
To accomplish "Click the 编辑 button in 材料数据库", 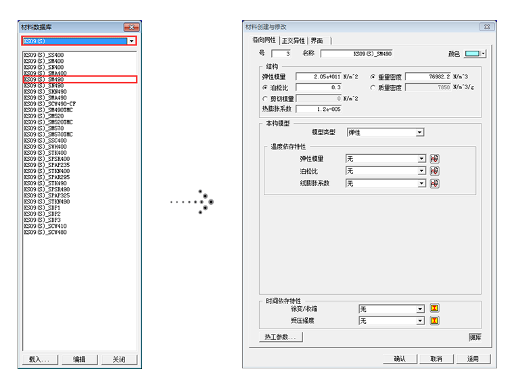I will point(80,360).
